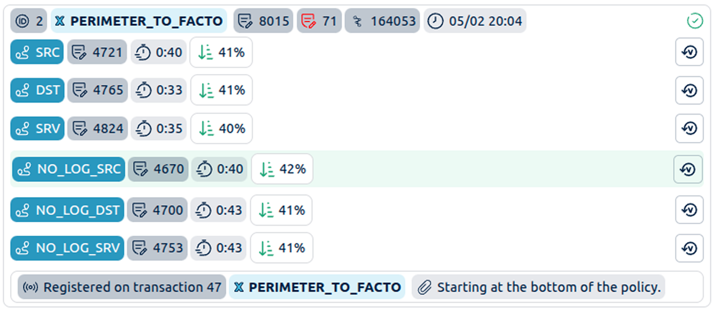Screen dimensions: 715x311
Task: Select the DST optimization tag
Action: 38,90
